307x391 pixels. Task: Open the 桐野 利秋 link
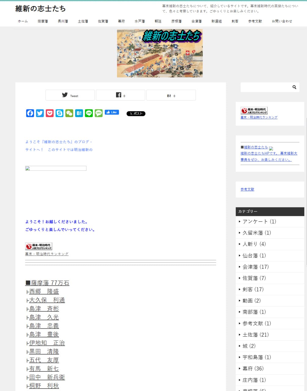[44, 386]
